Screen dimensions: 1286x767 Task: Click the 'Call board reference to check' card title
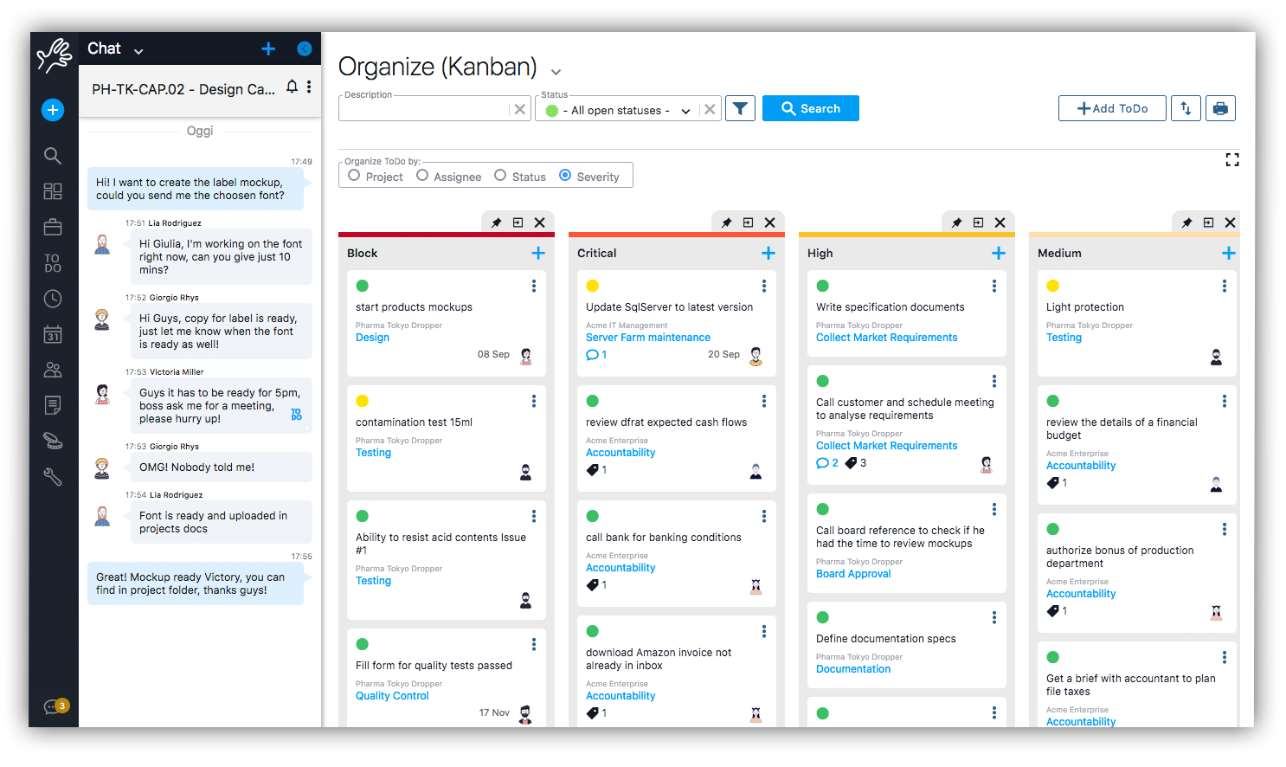pyautogui.click(x=900, y=537)
